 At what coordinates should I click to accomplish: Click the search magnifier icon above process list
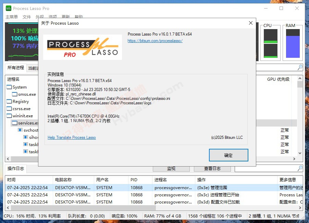[300, 67]
